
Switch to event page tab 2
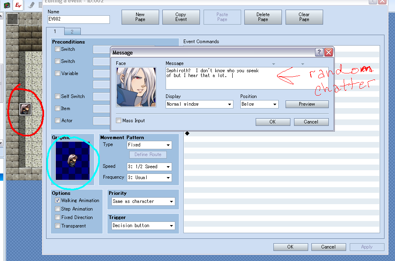tap(72, 31)
